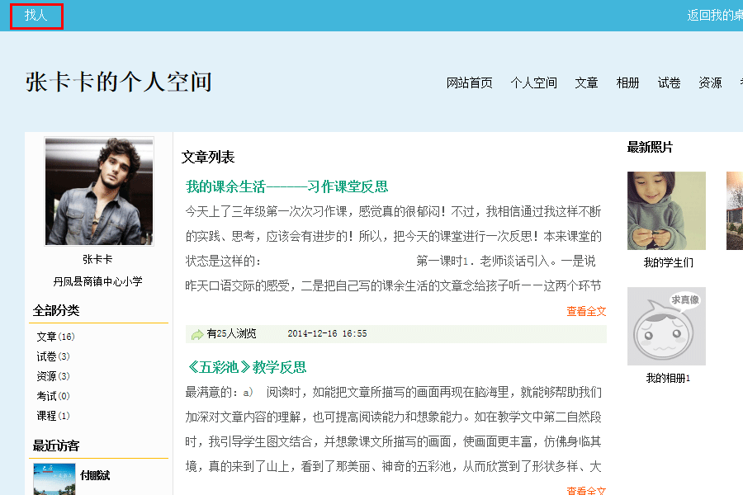Click 查看全文 under the first article
This screenshot has height=495, width=743.
[x=586, y=311]
